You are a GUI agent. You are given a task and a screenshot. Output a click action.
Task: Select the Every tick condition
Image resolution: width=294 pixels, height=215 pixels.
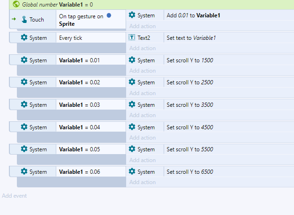click(x=91, y=37)
